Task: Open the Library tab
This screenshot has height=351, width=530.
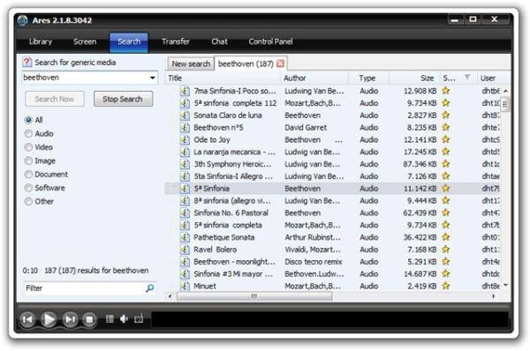Action: [41, 41]
